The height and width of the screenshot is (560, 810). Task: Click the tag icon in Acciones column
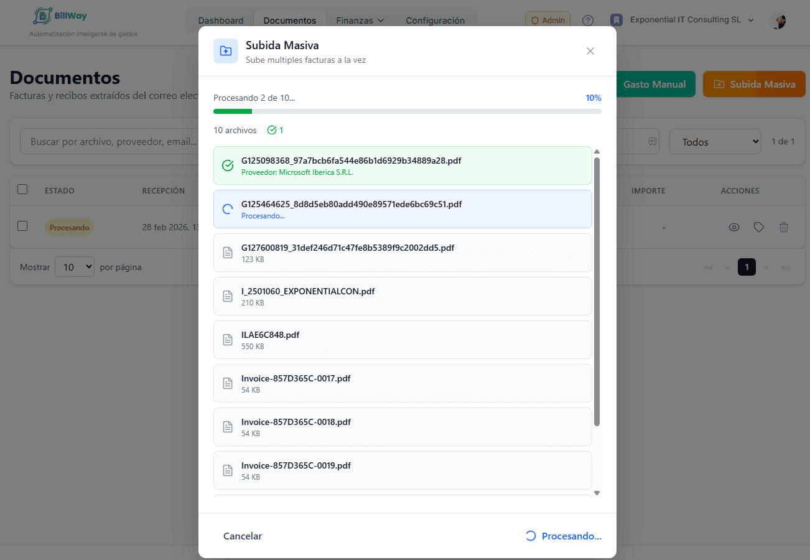coord(758,228)
